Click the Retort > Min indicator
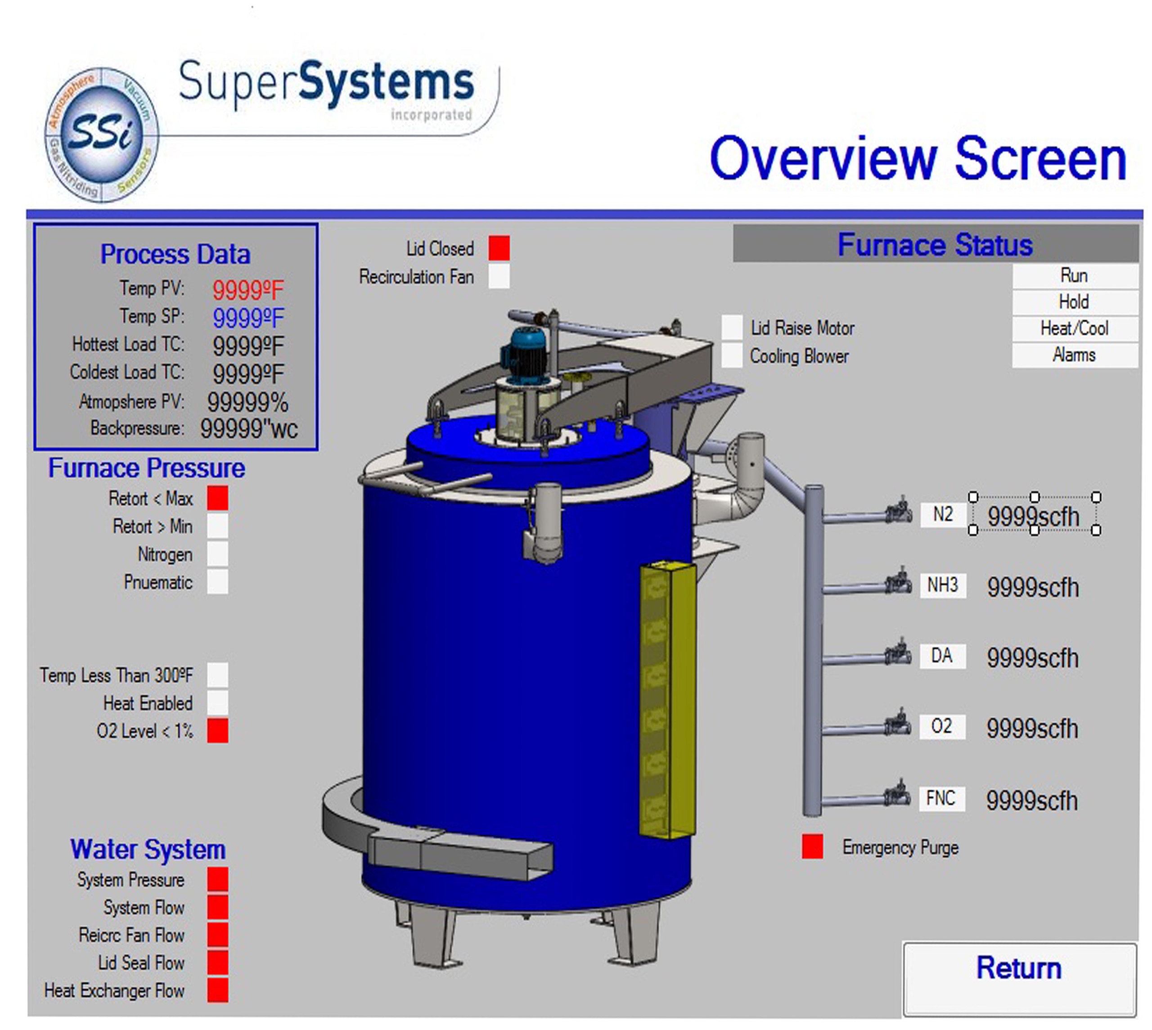Image resolution: width=1152 pixels, height=1030 pixels. pyautogui.click(x=217, y=526)
